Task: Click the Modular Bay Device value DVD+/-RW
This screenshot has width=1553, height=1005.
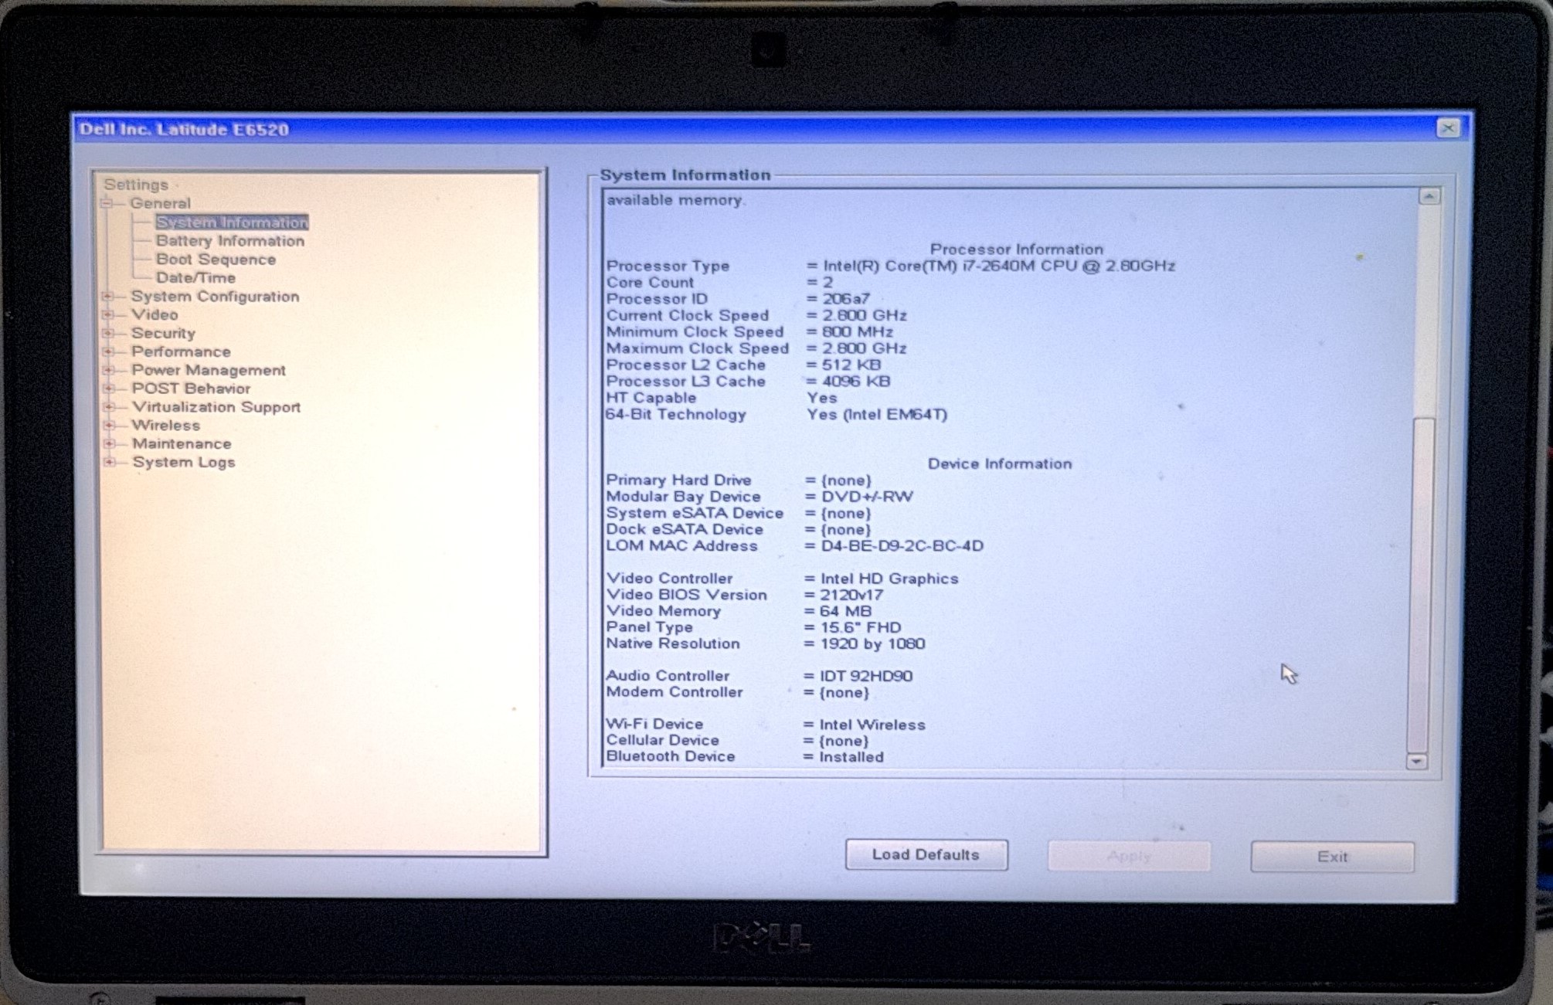Action: (867, 497)
